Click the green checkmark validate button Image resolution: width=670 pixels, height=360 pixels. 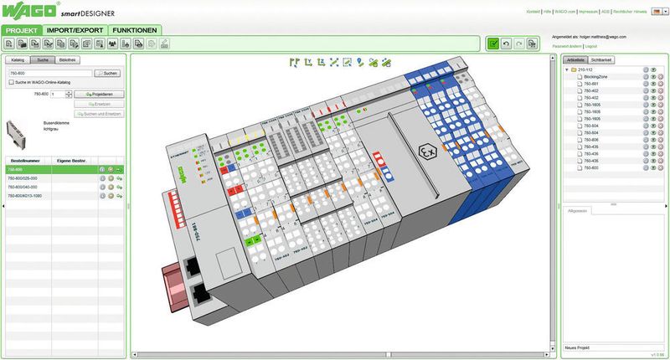pos(493,44)
